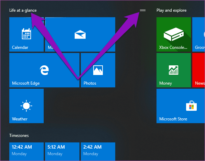Open the Photos tile
The height and width of the screenshot is (161, 205).
(x=98, y=70)
